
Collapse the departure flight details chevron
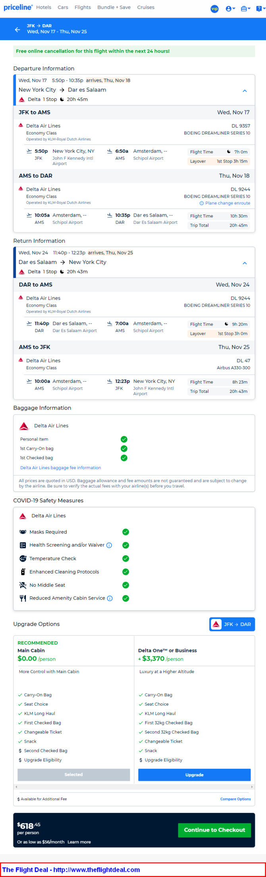(245, 91)
